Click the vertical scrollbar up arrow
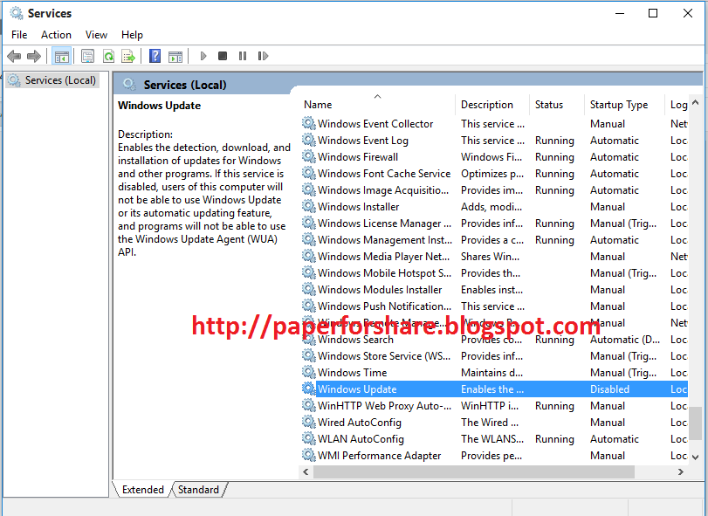The height and width of the screenshot is (516, 708). pos(696,103)
